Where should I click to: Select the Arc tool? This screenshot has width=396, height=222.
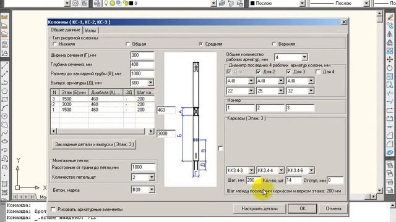pos(4,108)
